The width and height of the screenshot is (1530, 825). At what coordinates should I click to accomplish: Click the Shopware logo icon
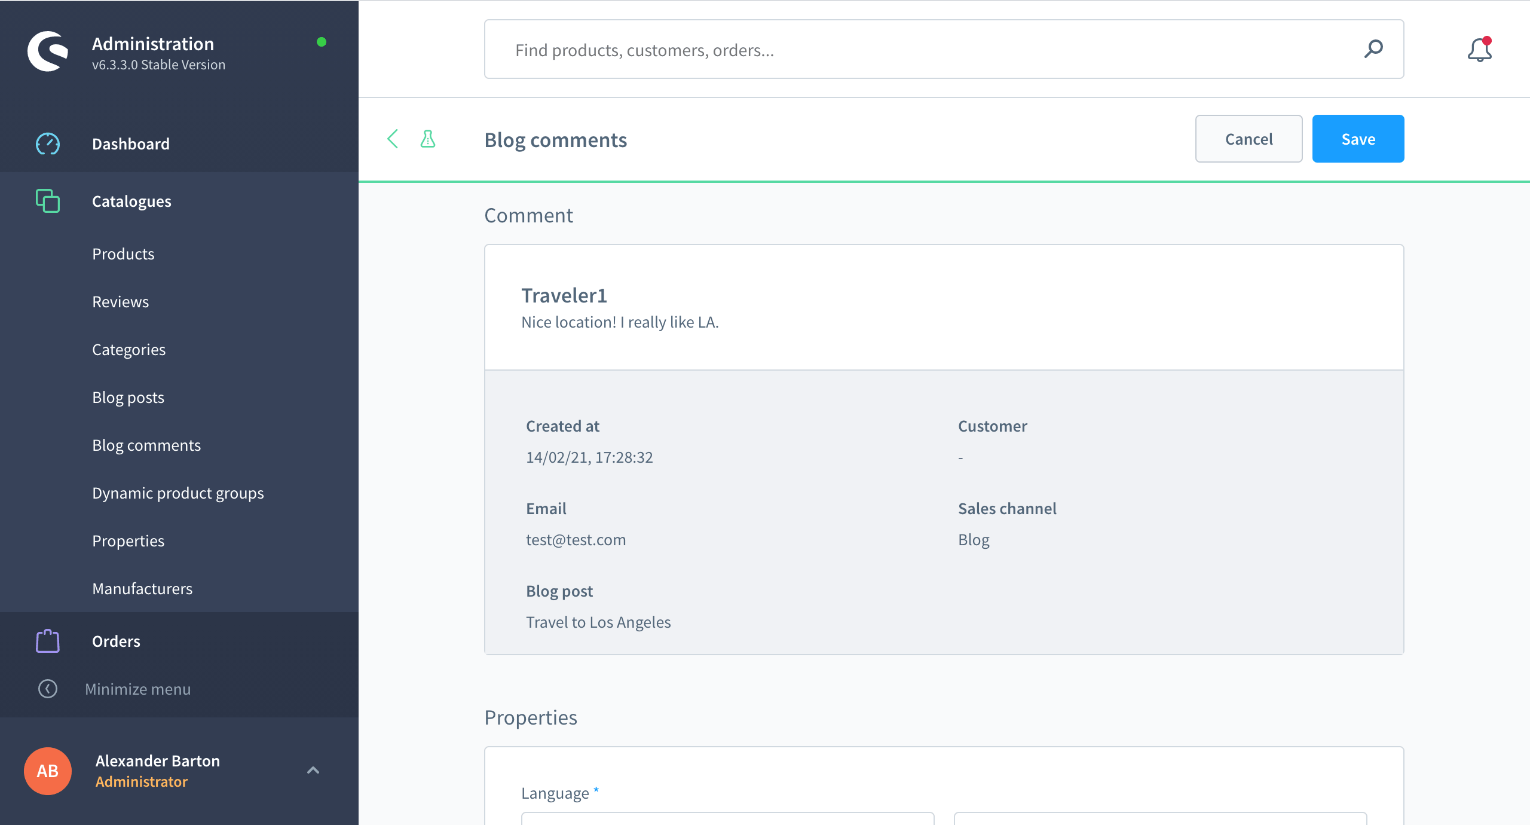(48, 51)
